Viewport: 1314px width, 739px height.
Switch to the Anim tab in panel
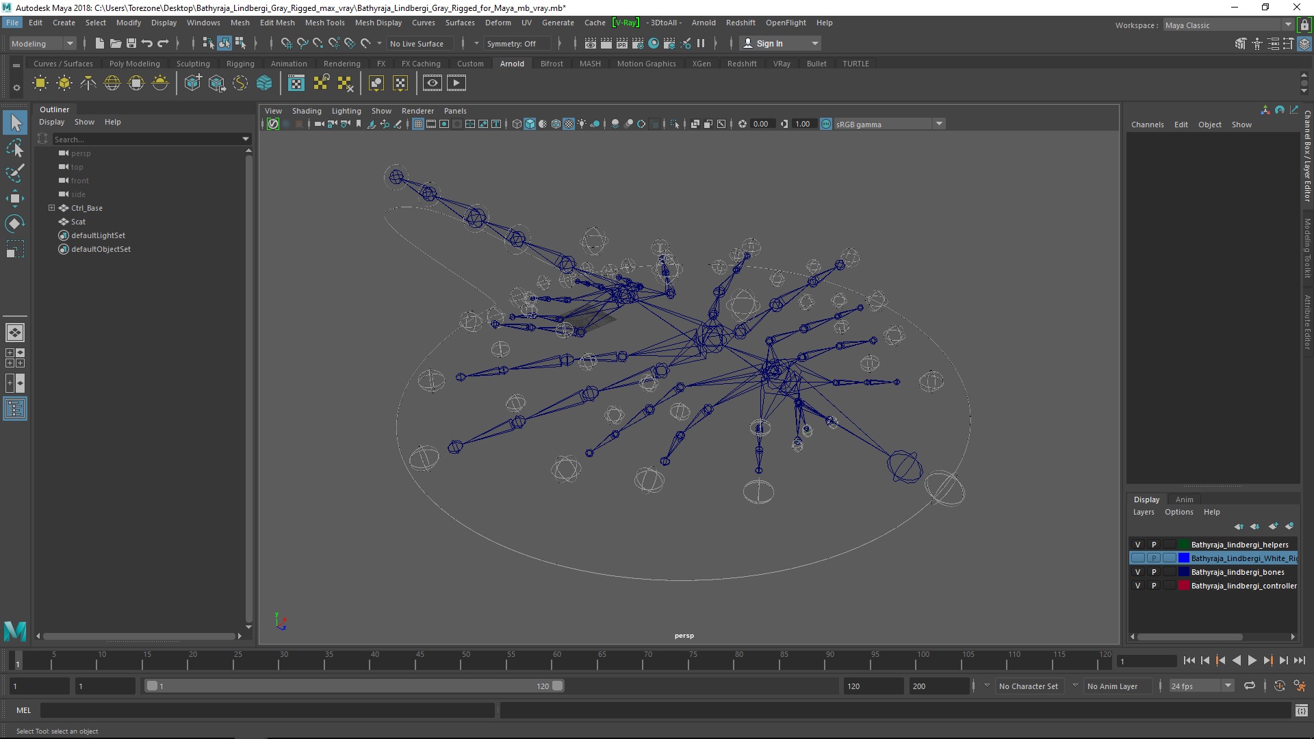tap(1183, 499)
